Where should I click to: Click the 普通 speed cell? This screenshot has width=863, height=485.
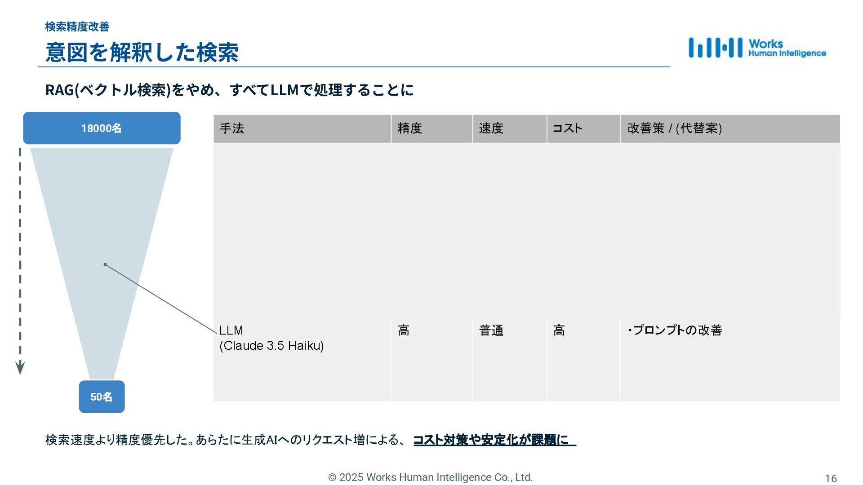click(491, 331)
